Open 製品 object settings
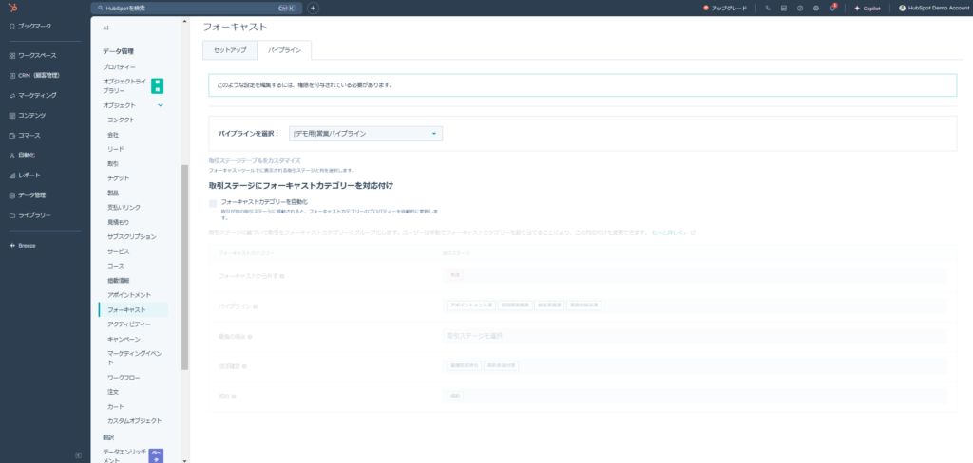The image size is (973, 463). (x=113, y=193)
